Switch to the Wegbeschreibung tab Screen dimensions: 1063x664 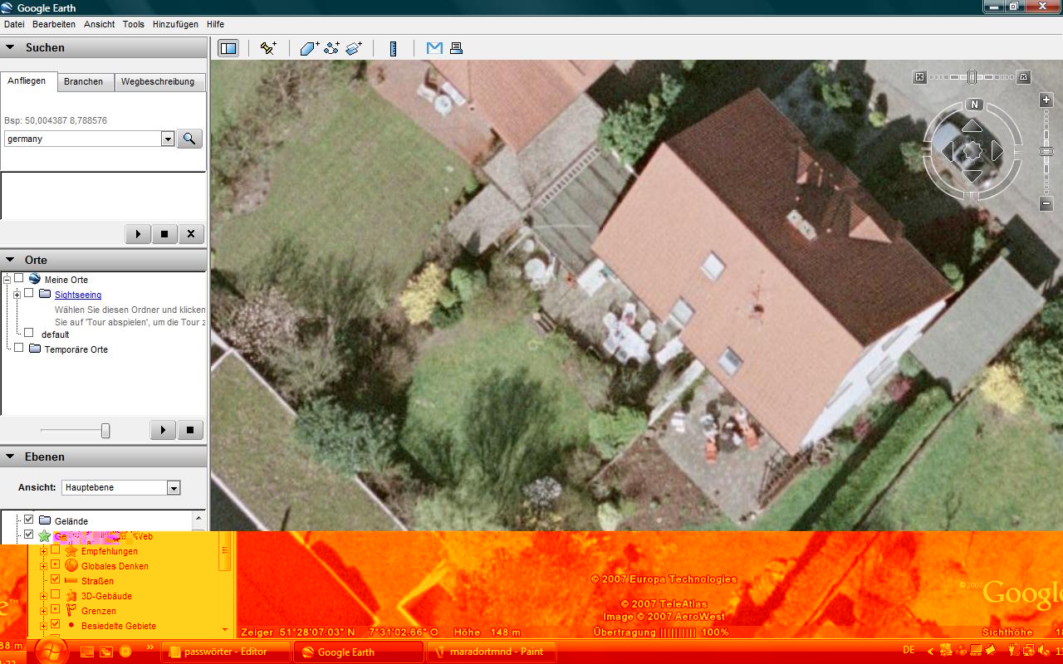158,81
